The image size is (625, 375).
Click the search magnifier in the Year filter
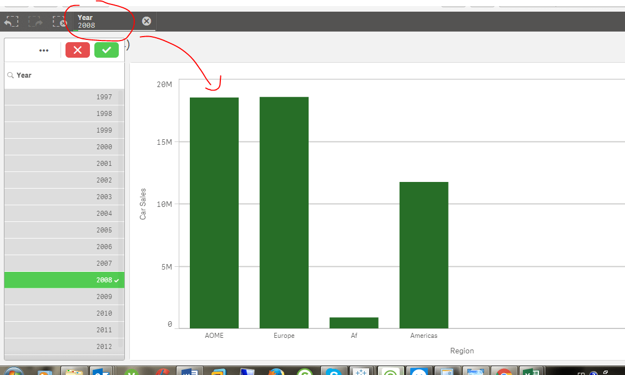pos(10,74)
